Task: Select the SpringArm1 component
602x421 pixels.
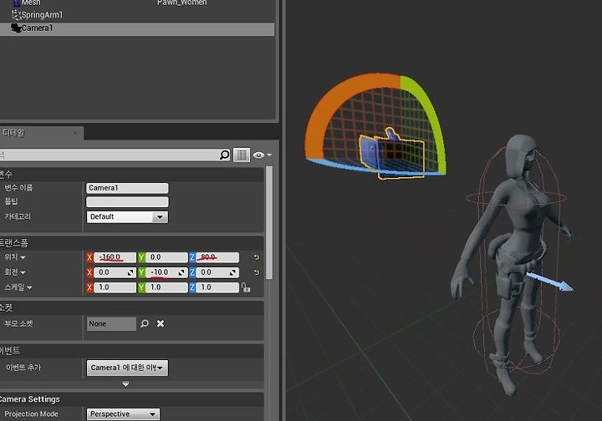Action: pos(42,15)
